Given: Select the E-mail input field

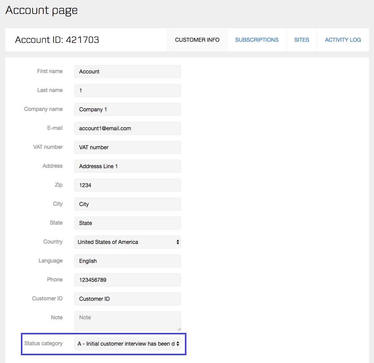Looking at the screenshot, I should point(128,128).
